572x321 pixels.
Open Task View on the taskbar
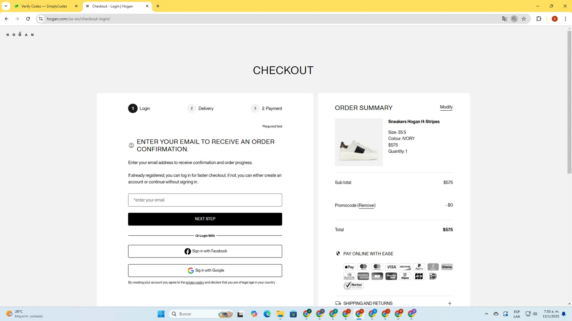240,314
